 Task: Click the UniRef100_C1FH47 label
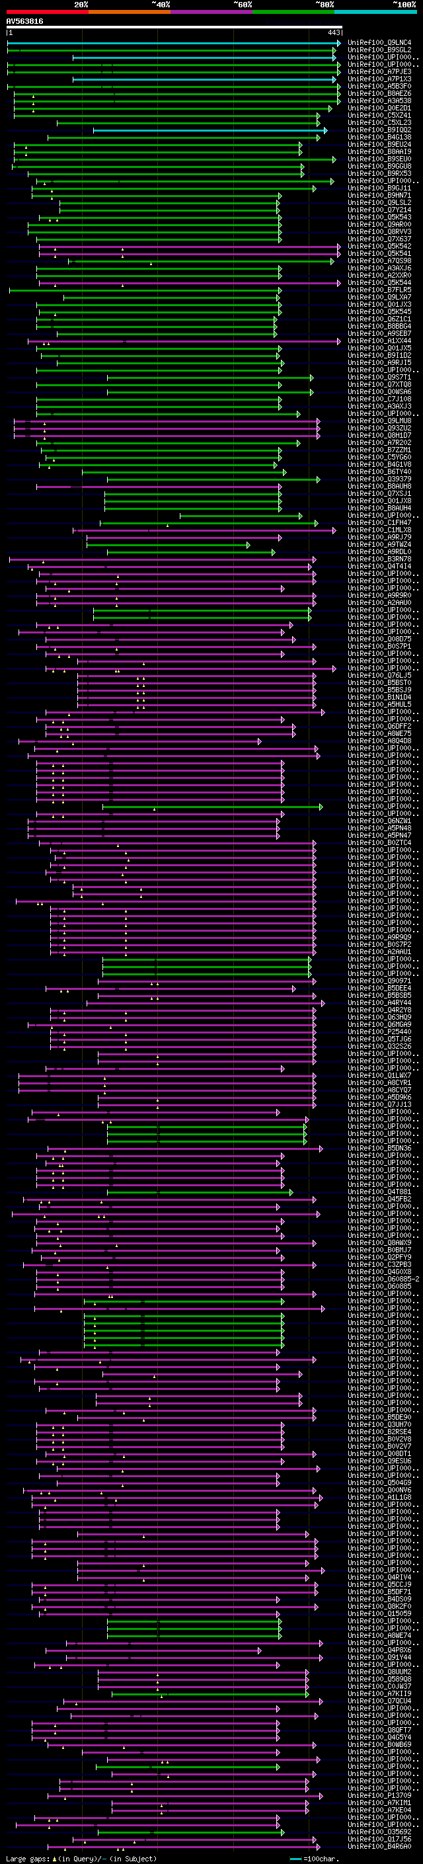pyautogui.click(x=379, y=522)
